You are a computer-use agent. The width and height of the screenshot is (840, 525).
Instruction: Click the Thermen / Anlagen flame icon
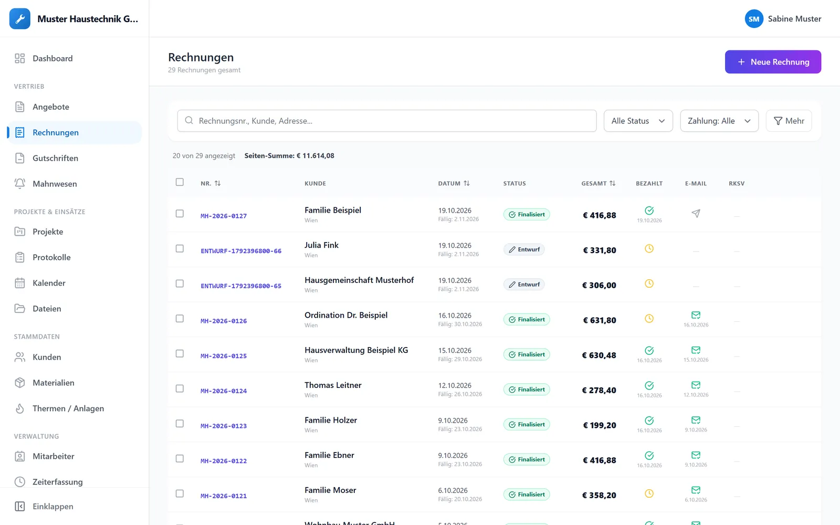pos(20,408)
